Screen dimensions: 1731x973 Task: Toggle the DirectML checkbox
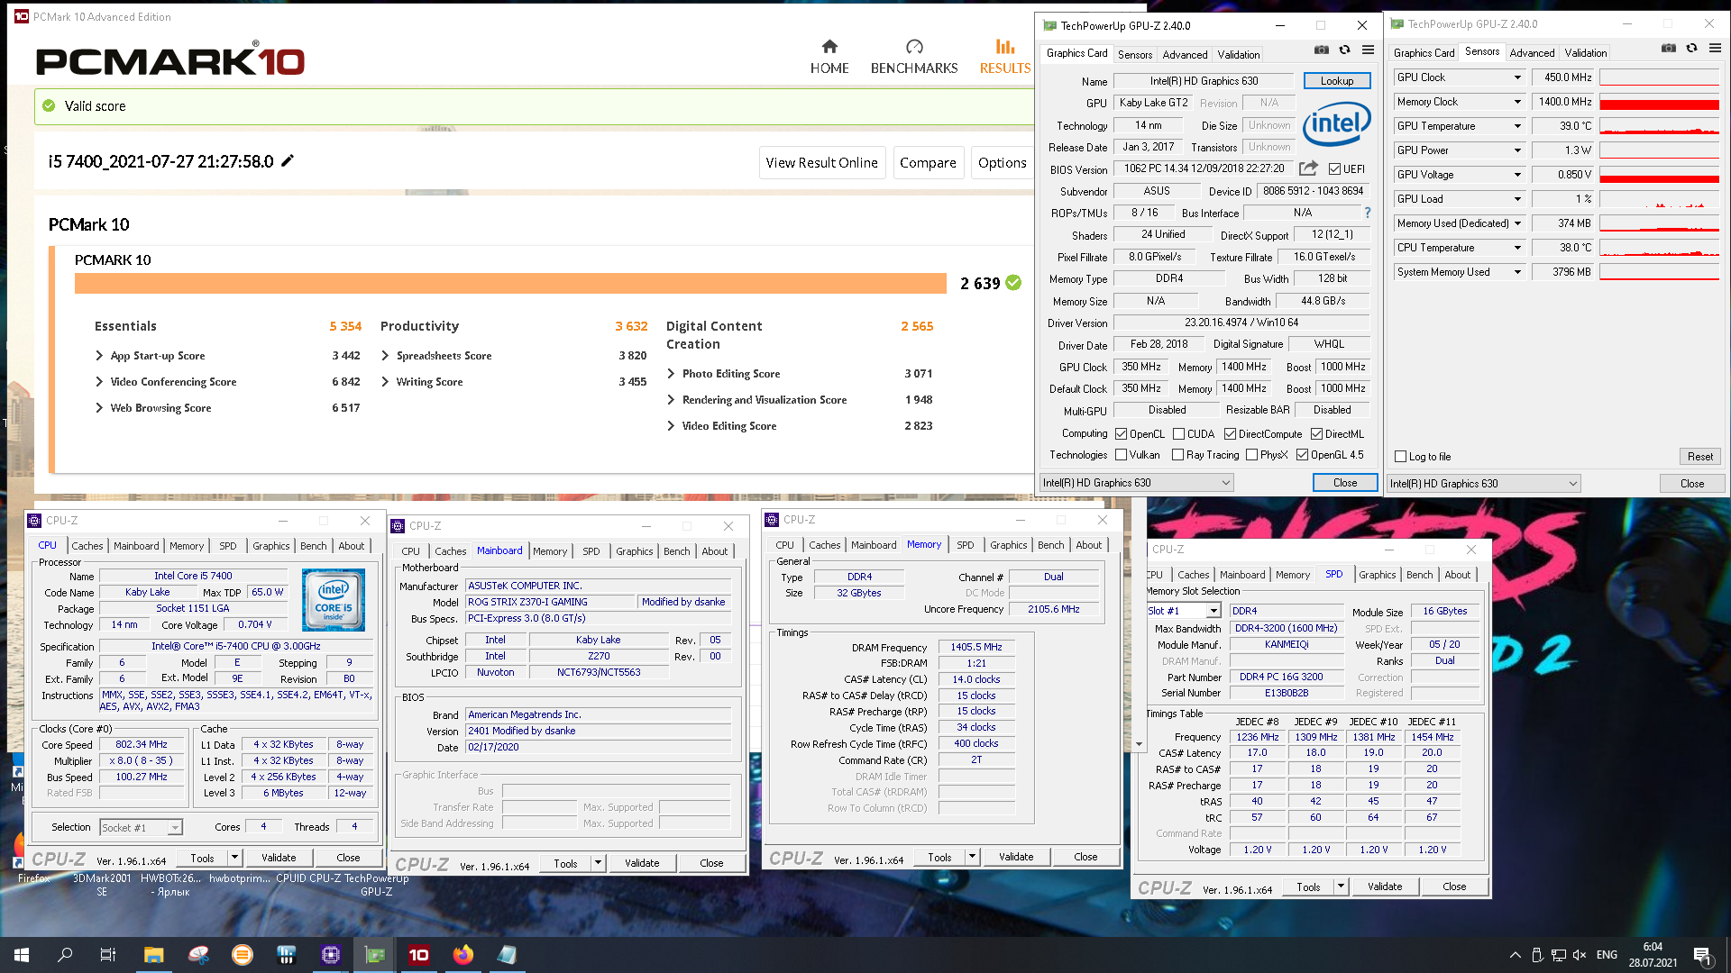(x=1316, y=434)
